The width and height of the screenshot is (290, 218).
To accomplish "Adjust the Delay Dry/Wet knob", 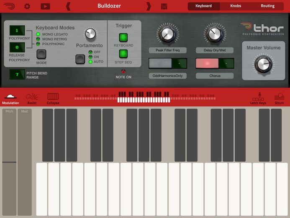I will tap(215, 34).
